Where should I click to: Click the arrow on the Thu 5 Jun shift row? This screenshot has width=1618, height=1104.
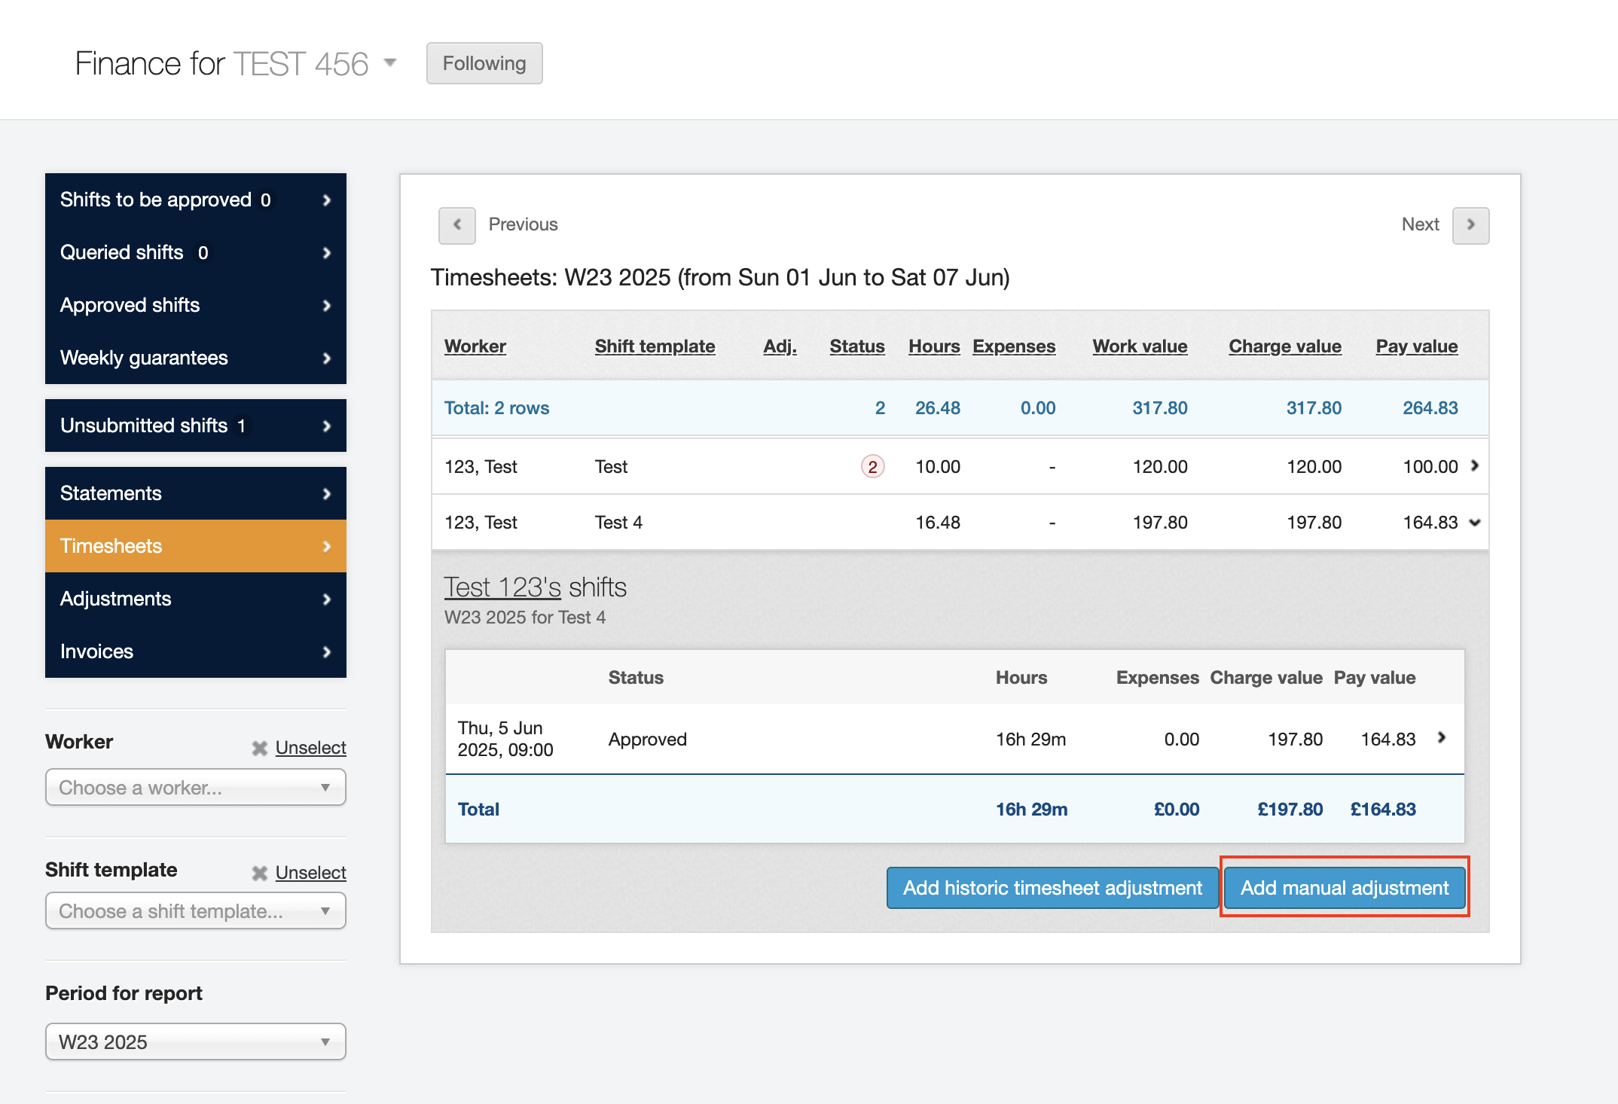pos(1441,738)
